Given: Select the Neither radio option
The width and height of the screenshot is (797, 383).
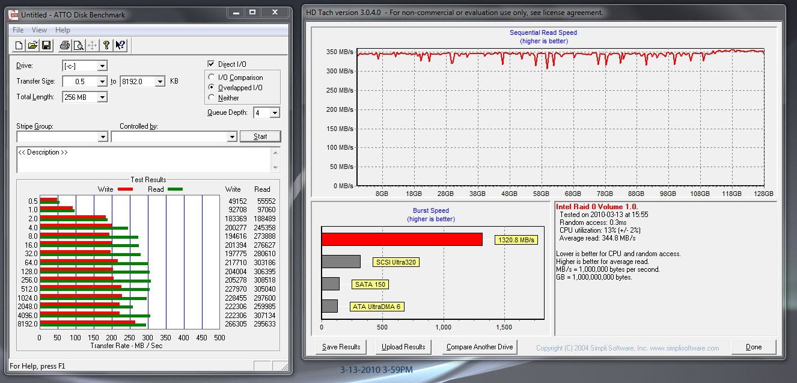Looking at the screenshot, I should click(211, 97).
